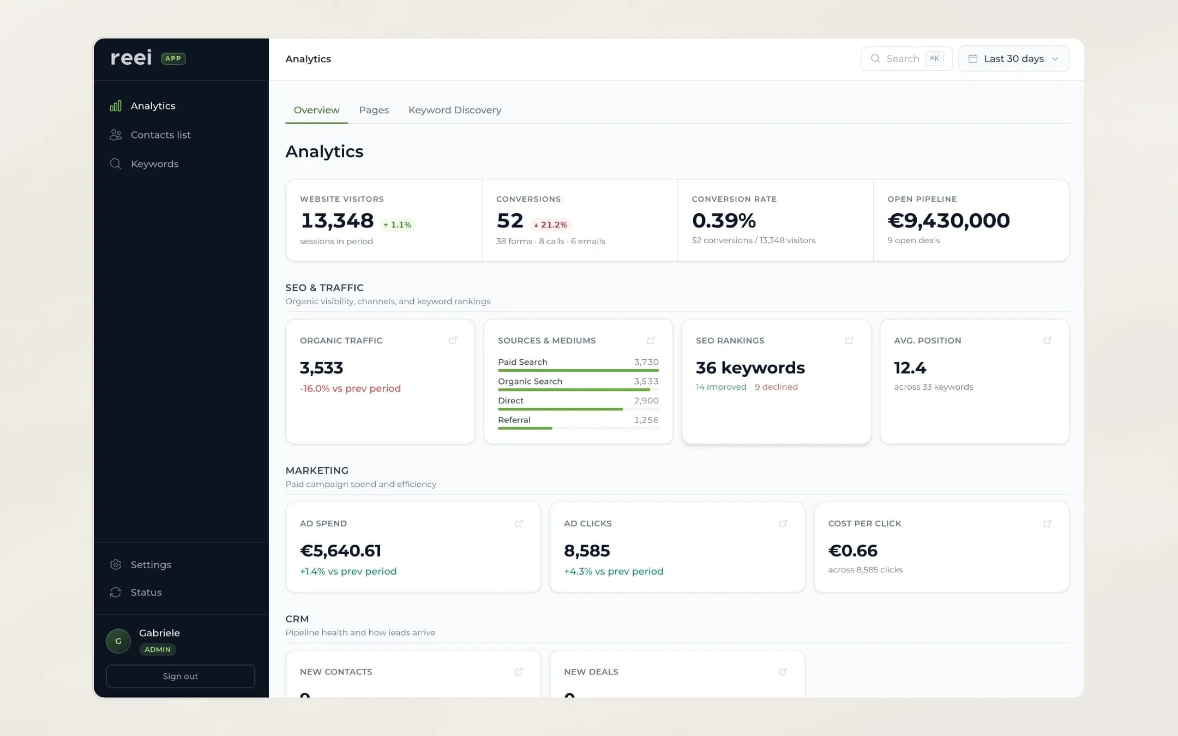Switch to the Keyword Discovery tab

455,110
